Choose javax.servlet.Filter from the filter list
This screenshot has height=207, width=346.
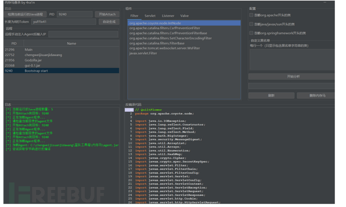click(143, 53)
